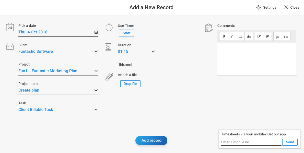The height and width of the screenshot is (153, 304).
Task: Click the [hh:mm] format hint
Action: [x=126, y=65]
